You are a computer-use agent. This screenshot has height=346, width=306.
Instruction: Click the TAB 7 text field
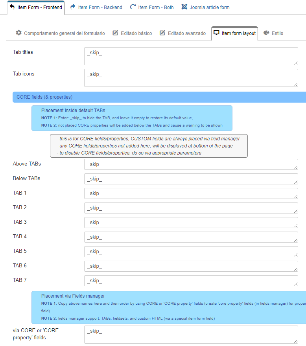(191, 281)
